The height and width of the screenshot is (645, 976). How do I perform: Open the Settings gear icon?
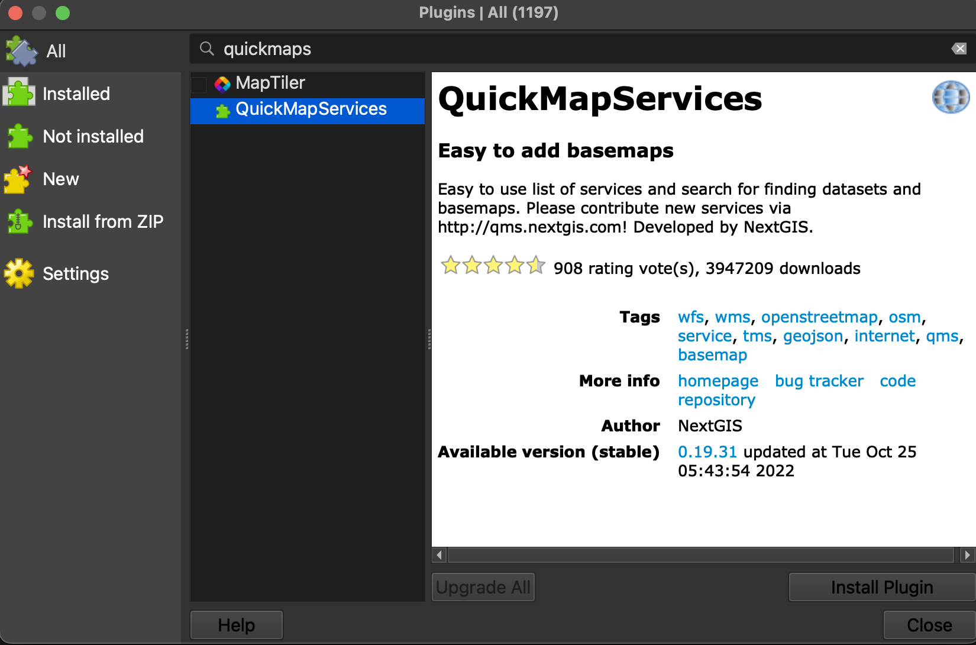18,273
